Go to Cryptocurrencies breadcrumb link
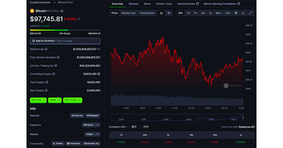283x148 pixels. [40, 2]
